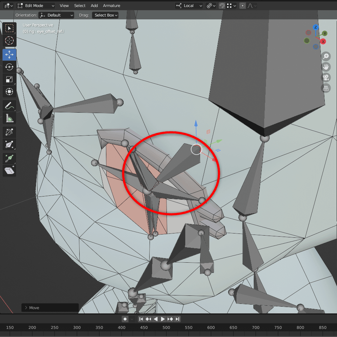Click the negative Y green gizmo circle
337x337 pixels.
[x=307, y=40]
